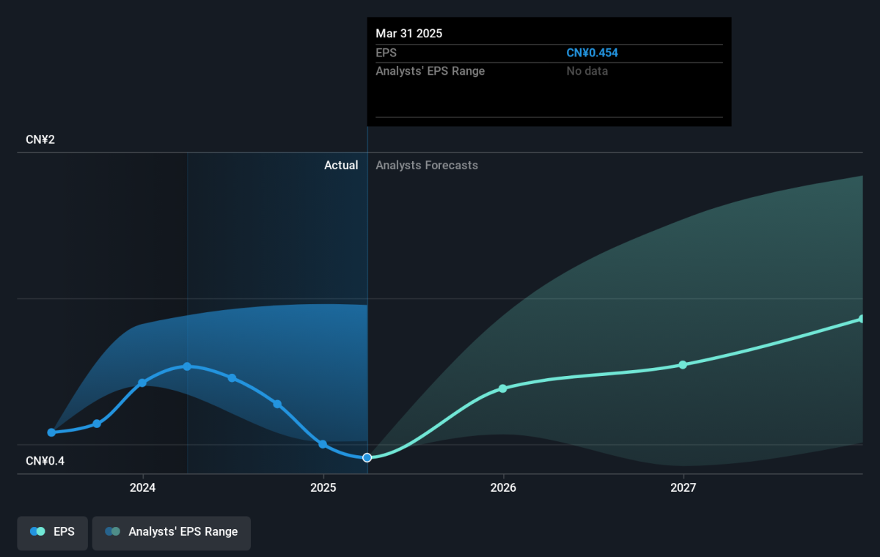Select the second EPS data point before 2024
This screenshot has height=557, width=880.
point(97,424)
